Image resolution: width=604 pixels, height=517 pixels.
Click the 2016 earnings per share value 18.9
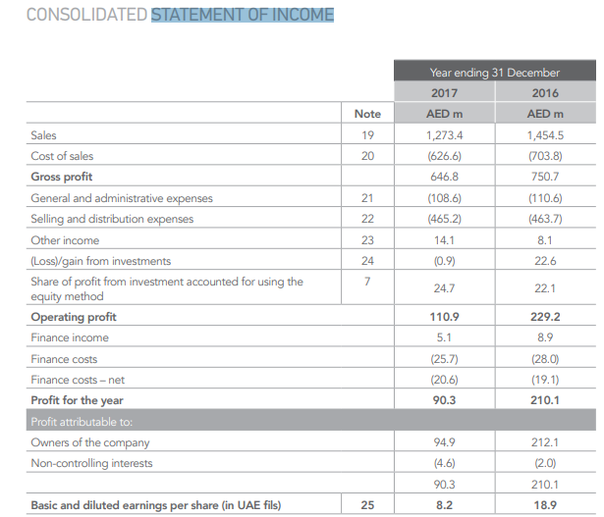coord(544,505)
